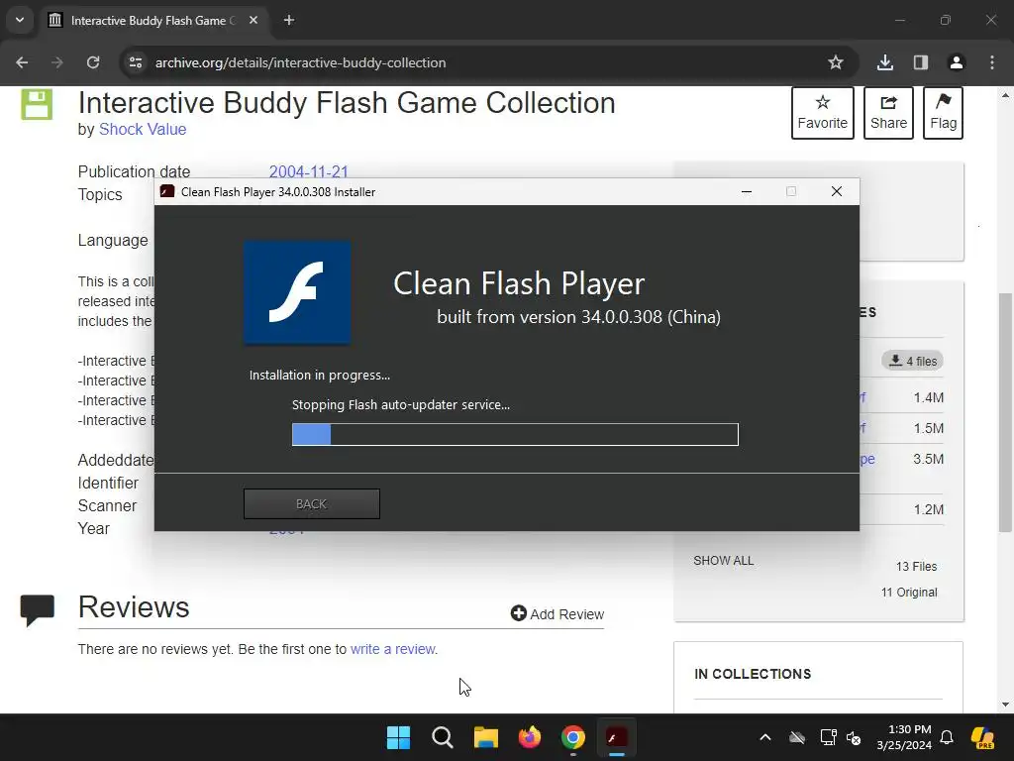Screen dimensions: 1014x761
Task: Click the muted volume tray icon
Action: (x=854, y=737)
